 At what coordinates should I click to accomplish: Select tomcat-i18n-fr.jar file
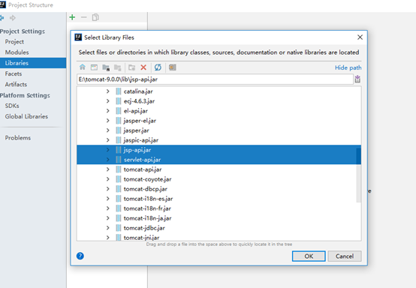(147, 208)
